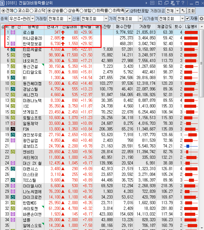Image resolution: width=204 pixels, height=230 pixels.
Task: Sort by 체결강도 column header
Action: click(x=165, y=26)
